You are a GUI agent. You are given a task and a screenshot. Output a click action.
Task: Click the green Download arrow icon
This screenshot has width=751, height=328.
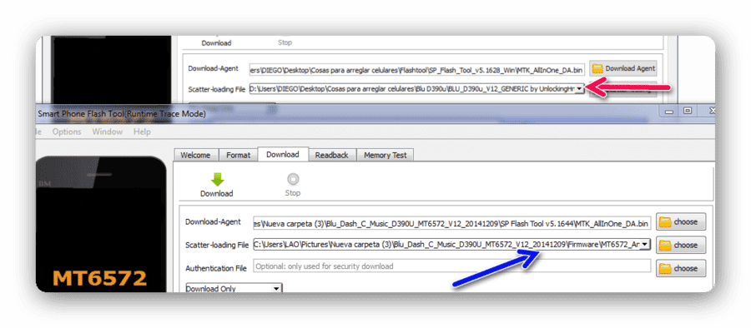pyautogui.click(x=217, y=180)
